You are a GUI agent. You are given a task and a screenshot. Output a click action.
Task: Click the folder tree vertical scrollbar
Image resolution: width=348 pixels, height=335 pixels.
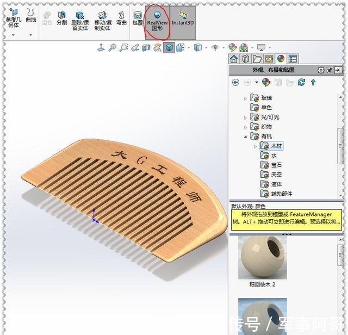point(340,146)
